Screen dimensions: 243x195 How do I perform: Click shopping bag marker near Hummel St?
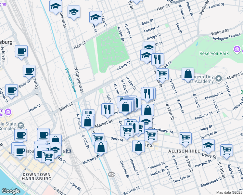tap(139, 147)
